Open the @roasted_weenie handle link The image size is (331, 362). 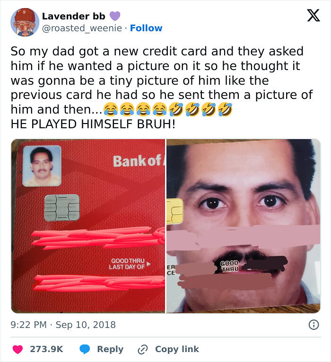click(x=82, y=28)
